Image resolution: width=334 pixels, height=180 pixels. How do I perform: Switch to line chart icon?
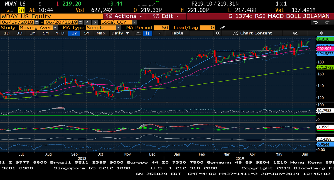point(138,33)
